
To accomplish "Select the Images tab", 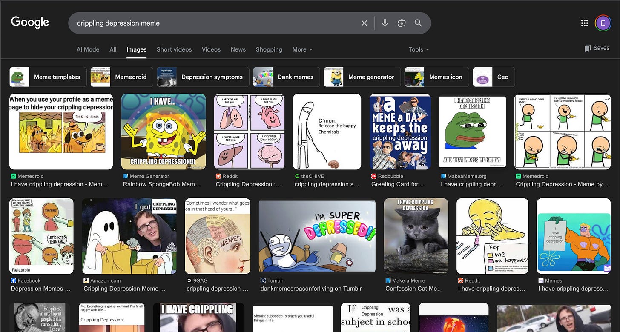I will coord(136,49).
